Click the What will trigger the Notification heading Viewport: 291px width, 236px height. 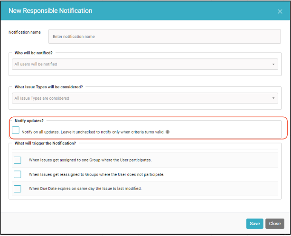(x=45, y=143)
